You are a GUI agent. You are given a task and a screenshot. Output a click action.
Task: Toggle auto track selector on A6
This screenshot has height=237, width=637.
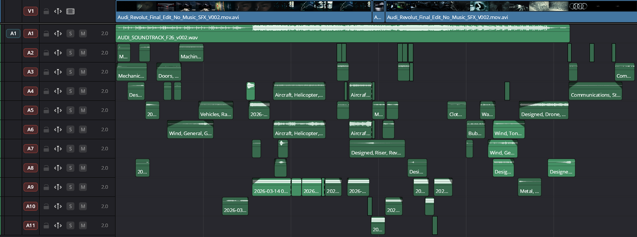tap(58, 130)
